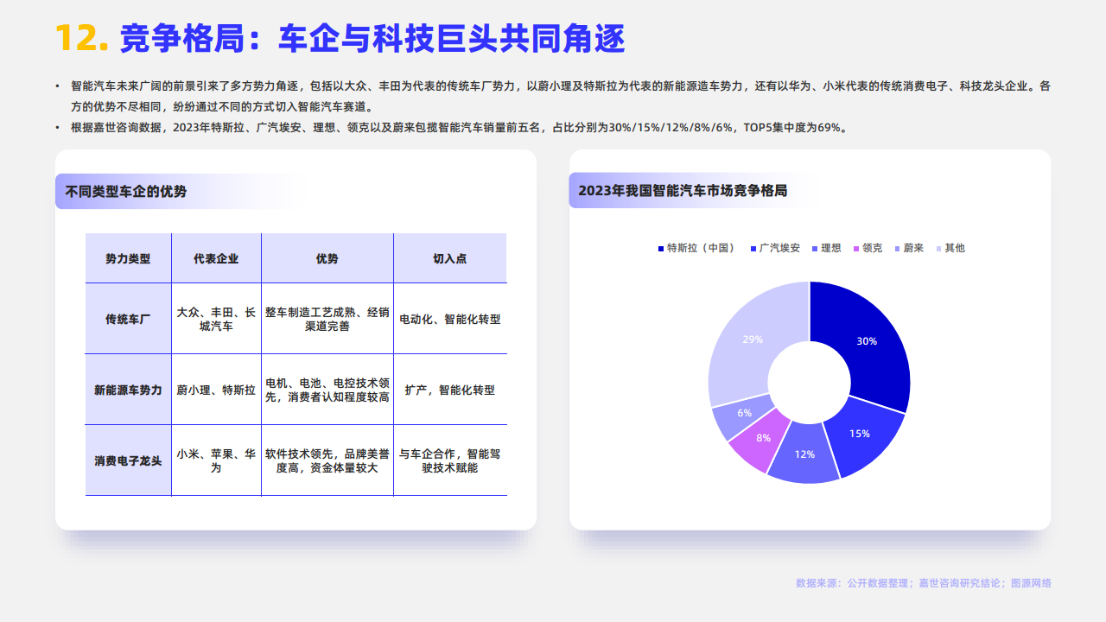Select the 6% donut segment
1106x622 pixels.
[x=744, y=413]
